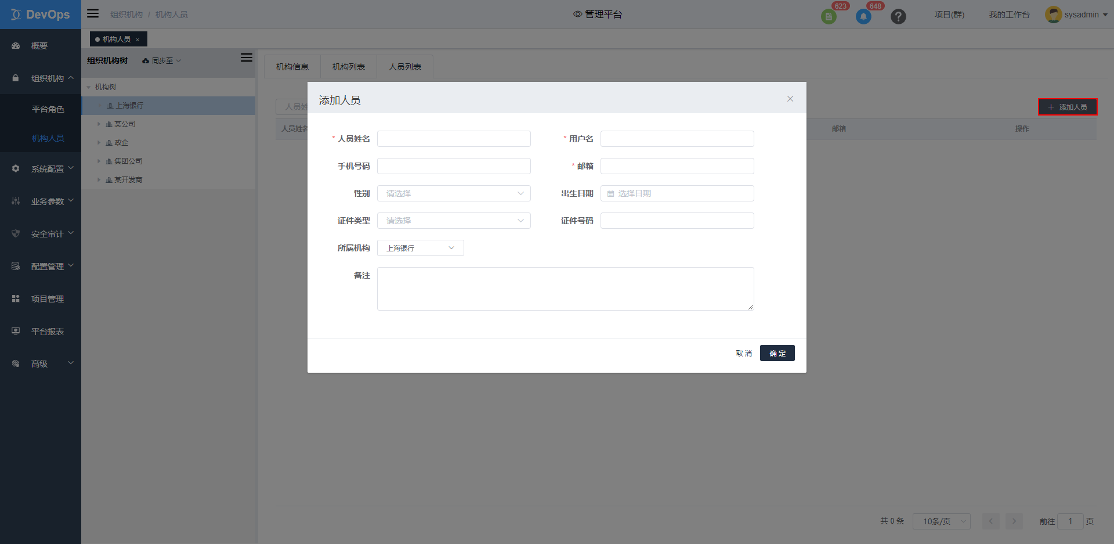Click the 备注 text area
This screenshot has width=1114, height=544.
click(x=566, y=289)
